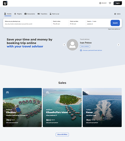Viewport: 125px width, 141px height.
Task: Go to the previous travel advisor arrow
Action: (x=64, y=45)
